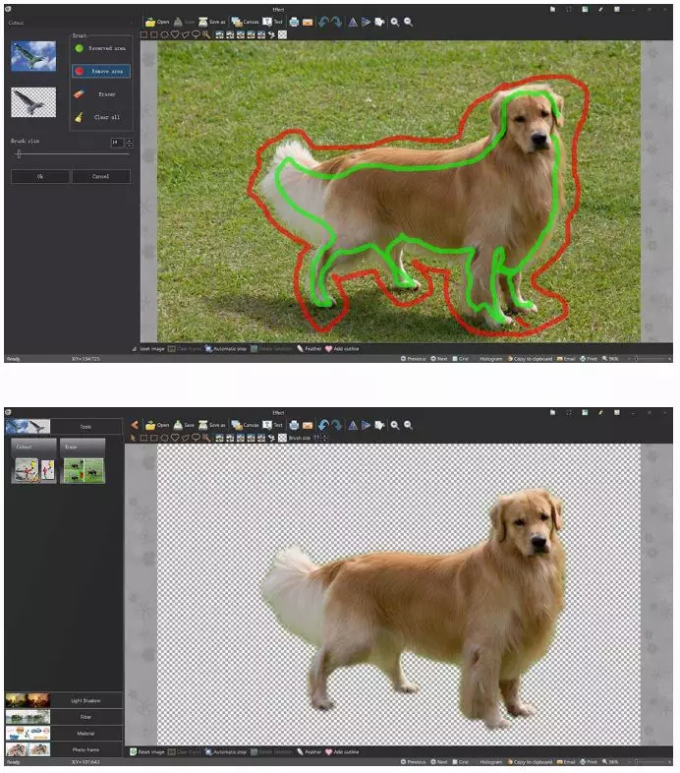Click the bird on transparent background thumbnail
Image resolution: width=680 pixels, height=773 pixels.
[33, 102]
